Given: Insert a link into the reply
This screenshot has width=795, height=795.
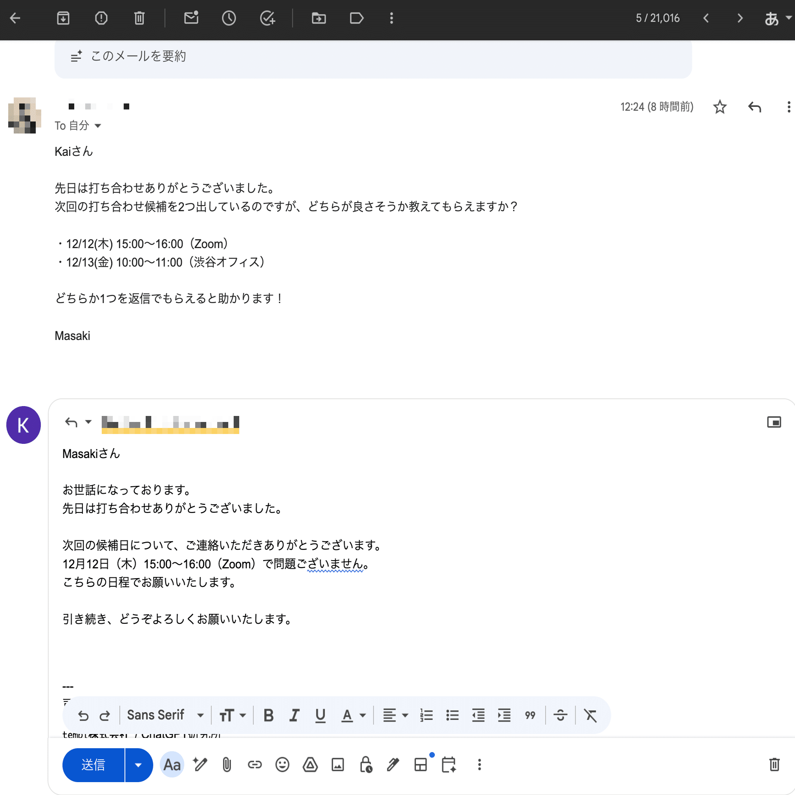Looking at the screenshot, I should (254, 765).
